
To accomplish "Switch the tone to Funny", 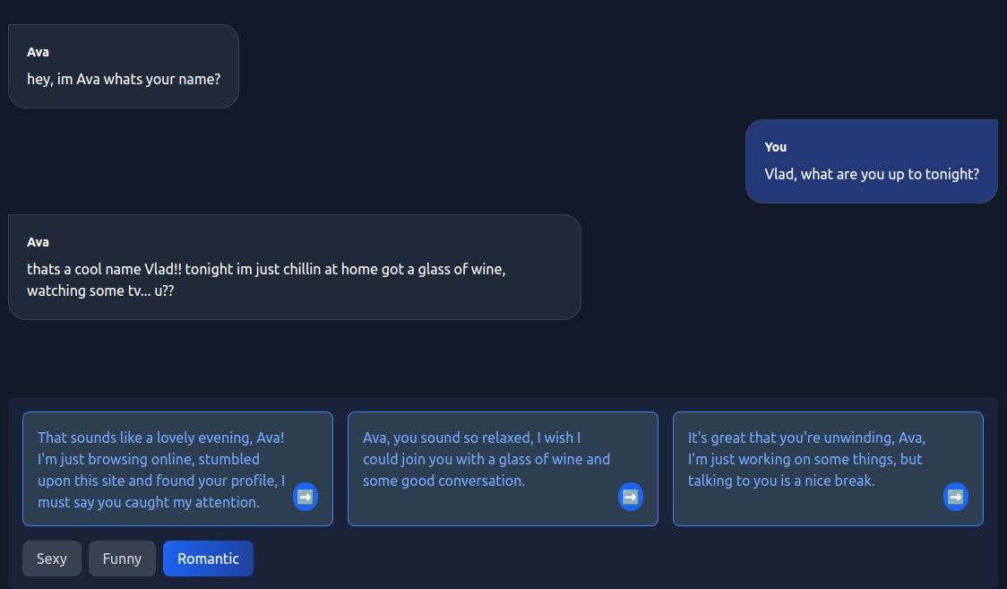I will coord(122,559).
